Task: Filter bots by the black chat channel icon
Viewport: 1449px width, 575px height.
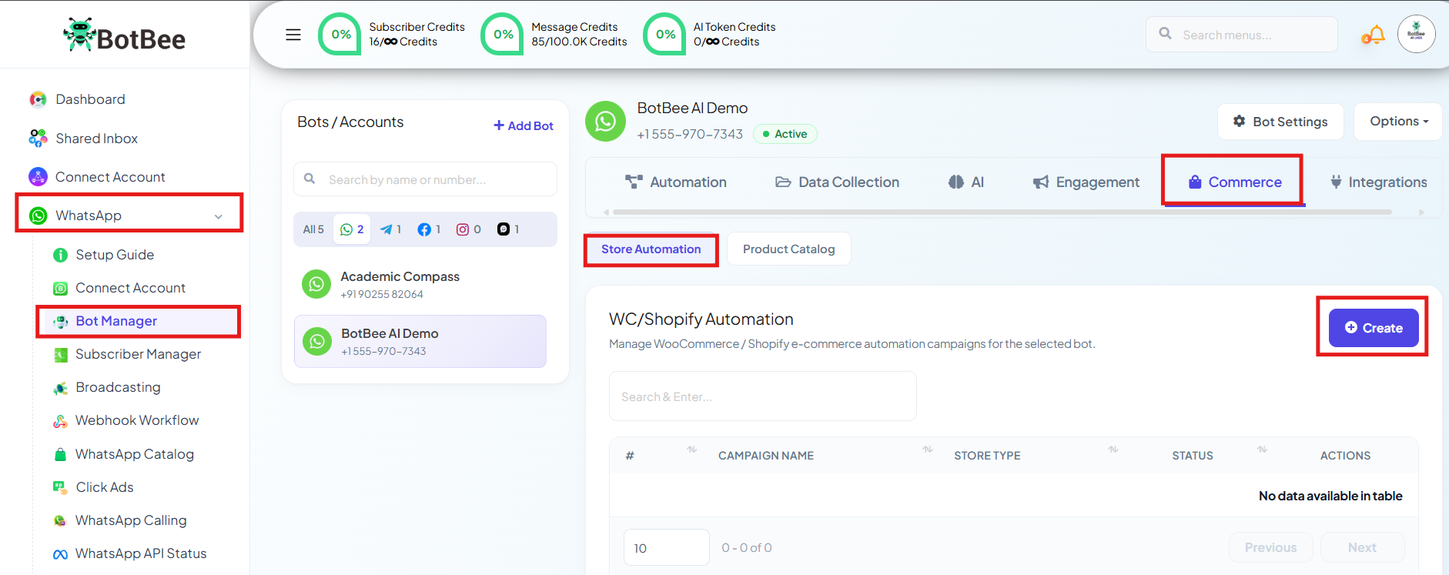Action: (508, 229)
